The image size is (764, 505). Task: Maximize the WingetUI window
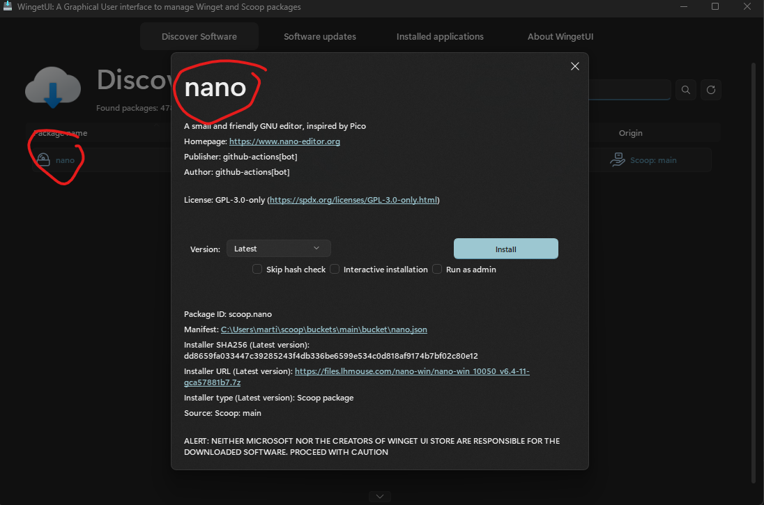click(x=715, y=7)
